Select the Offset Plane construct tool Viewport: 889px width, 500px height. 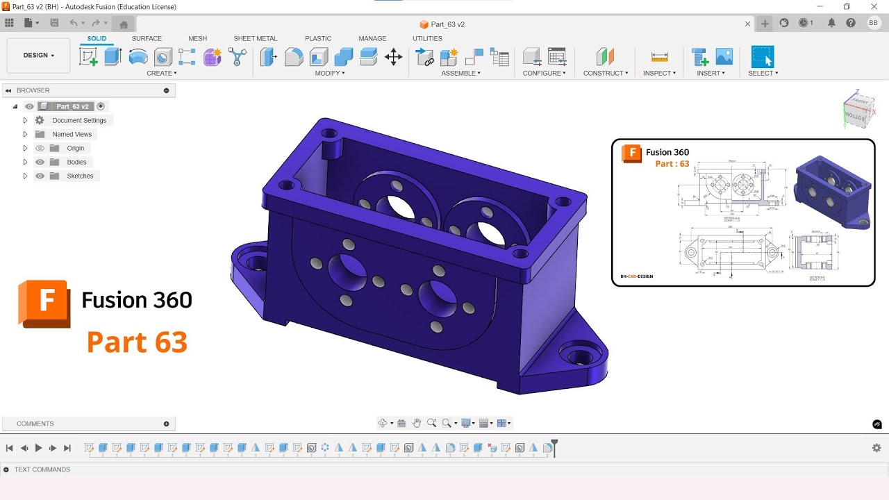point(606,57)
